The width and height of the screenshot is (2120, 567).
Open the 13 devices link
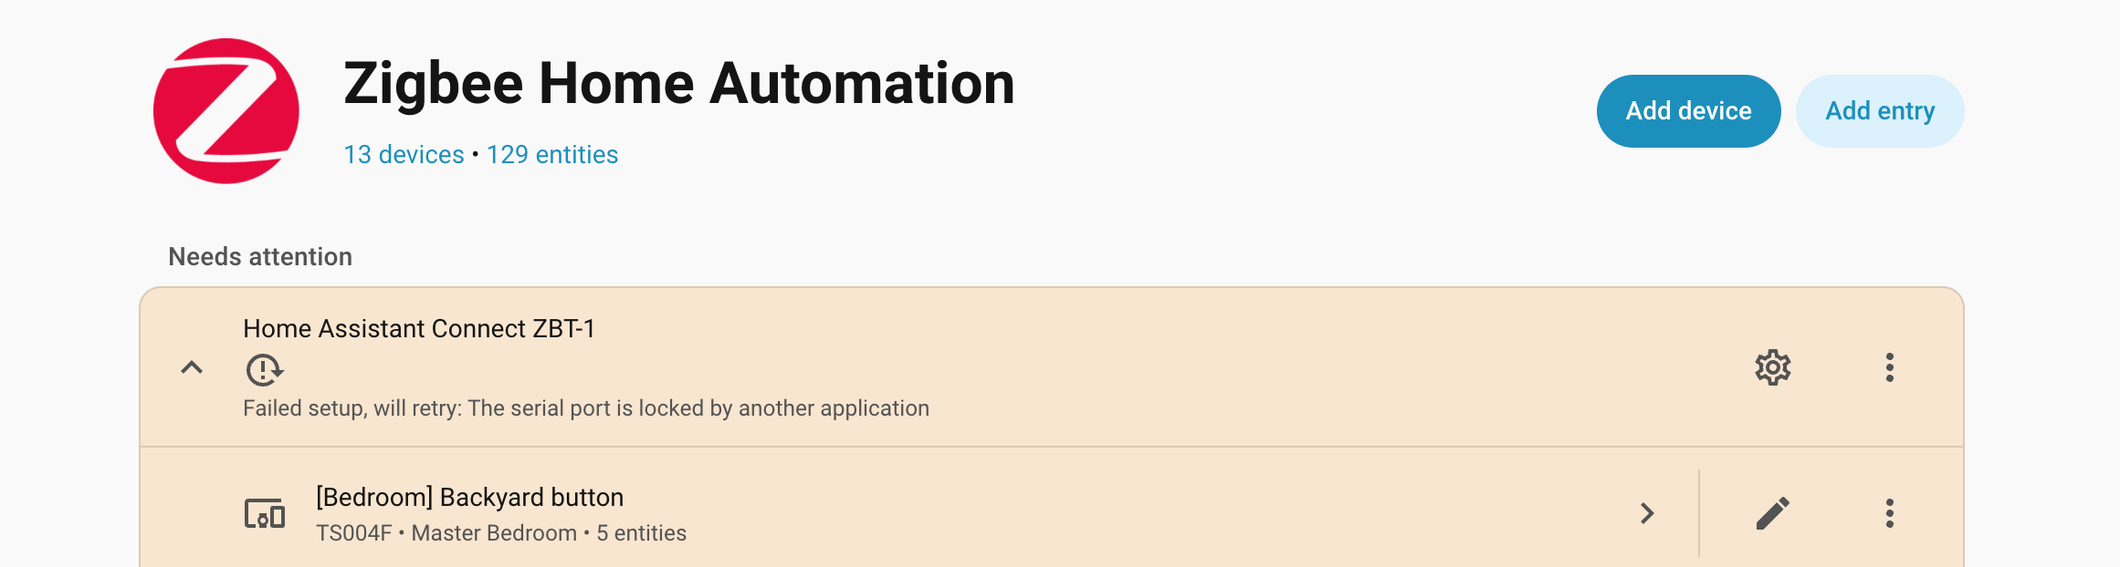point(404,155)
